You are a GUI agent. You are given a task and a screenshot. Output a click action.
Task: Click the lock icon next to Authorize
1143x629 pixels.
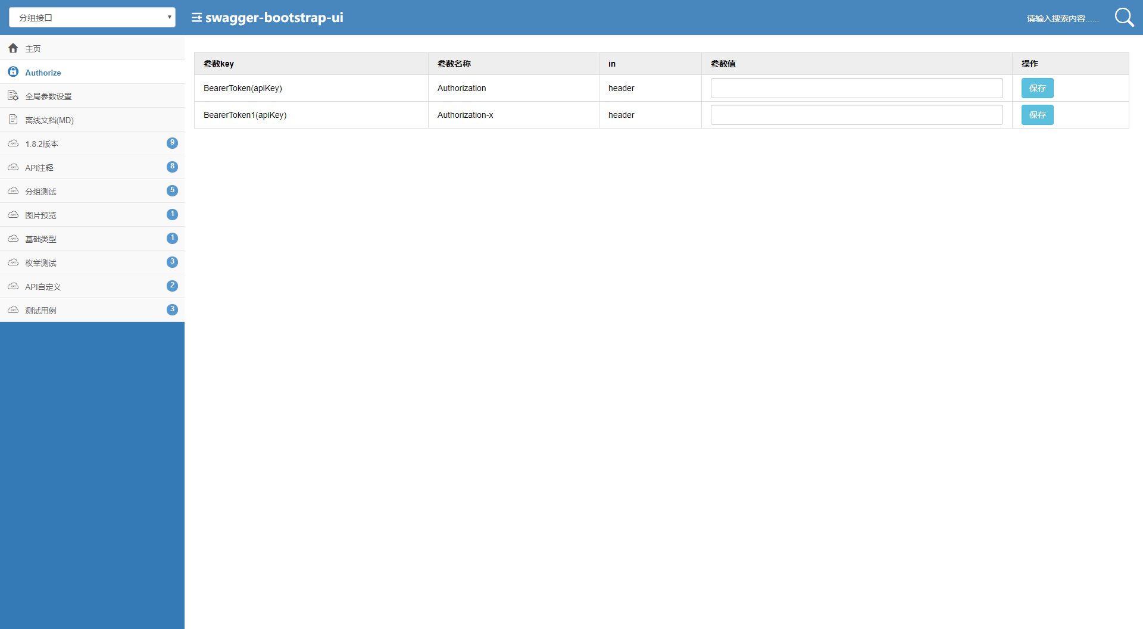pos(13,72)
